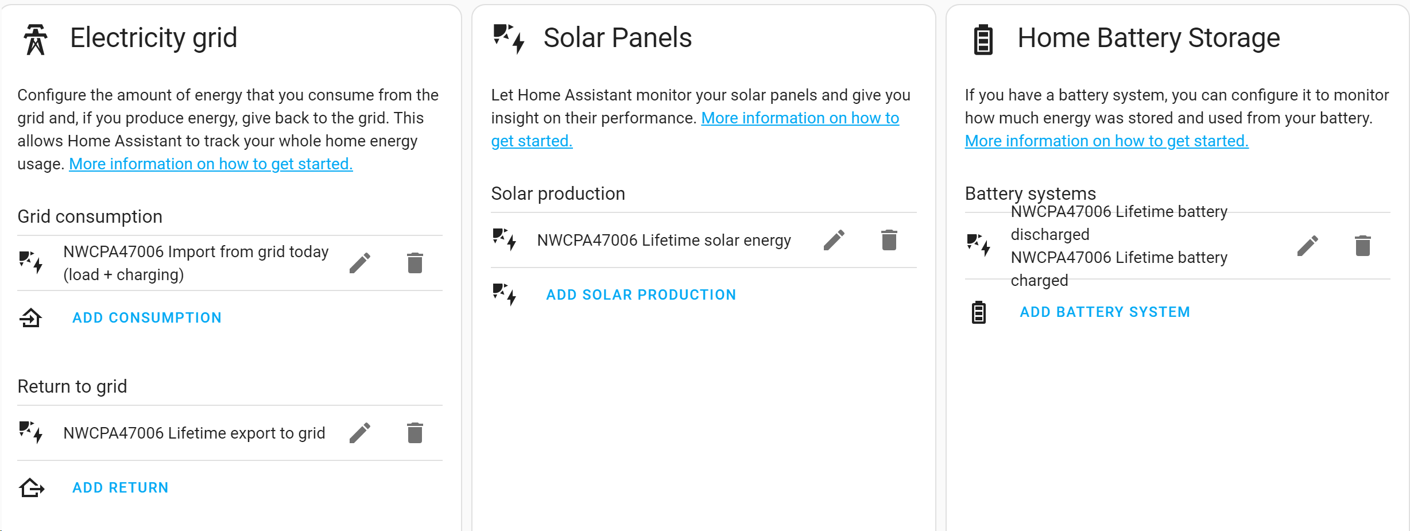Edit the Import from grid today entry
Image resolution: width=1410 pixels, height=531 pixels.
[360, 263]
